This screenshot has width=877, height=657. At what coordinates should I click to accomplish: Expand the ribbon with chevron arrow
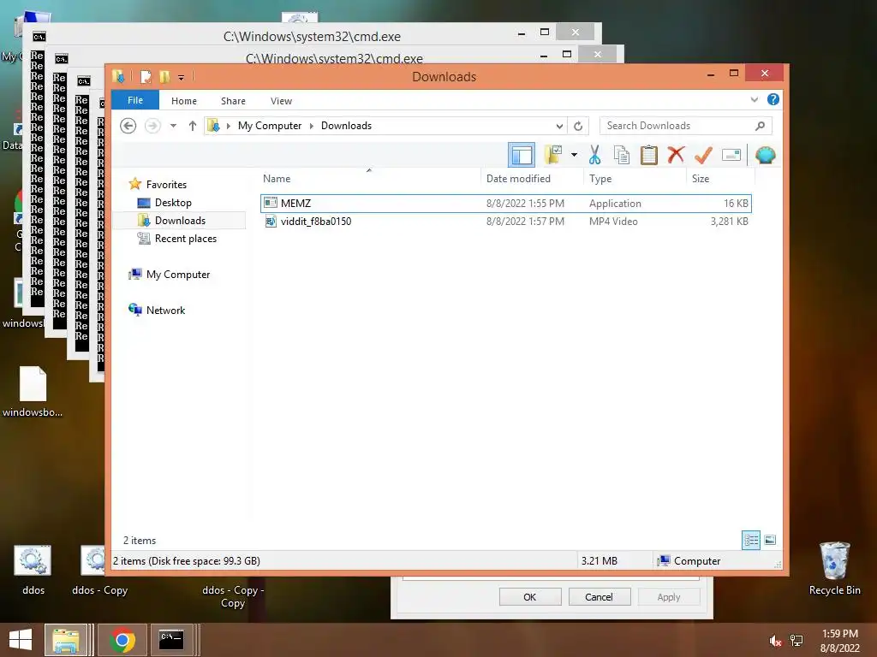[x=754, y=99]
